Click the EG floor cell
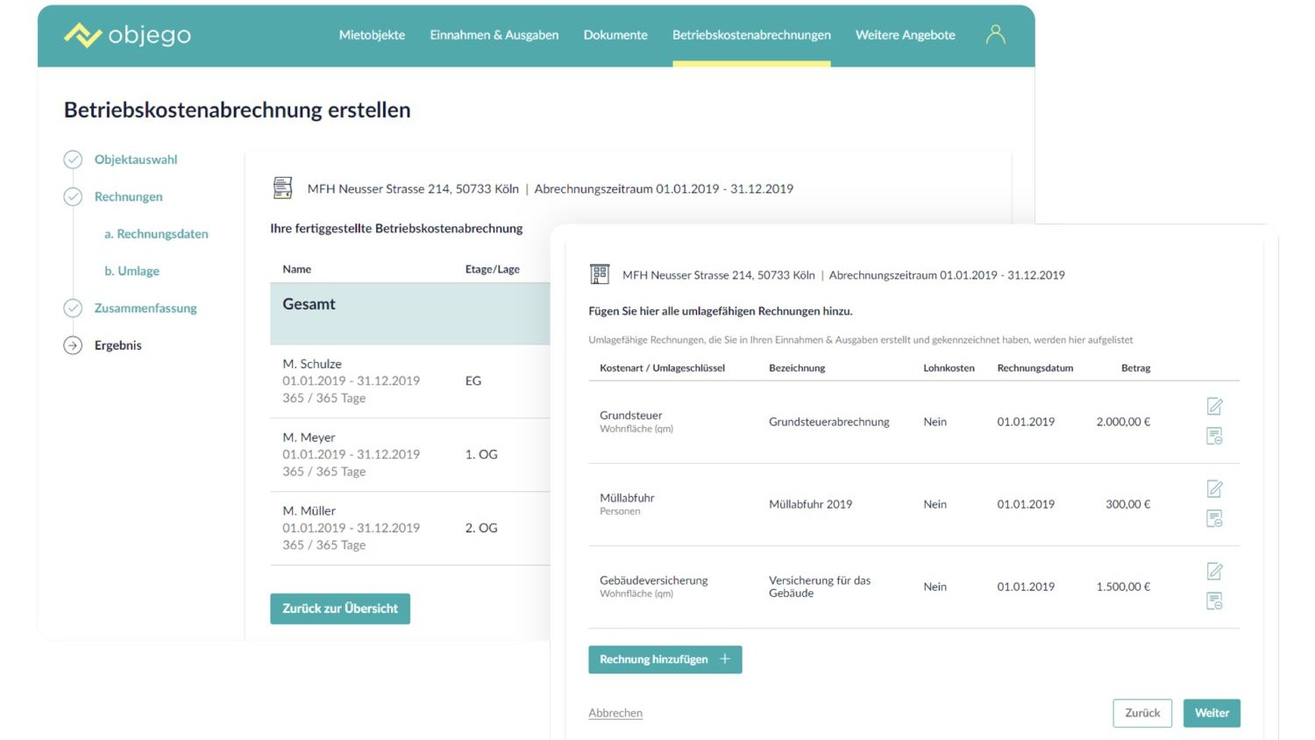 pos(473,381)
